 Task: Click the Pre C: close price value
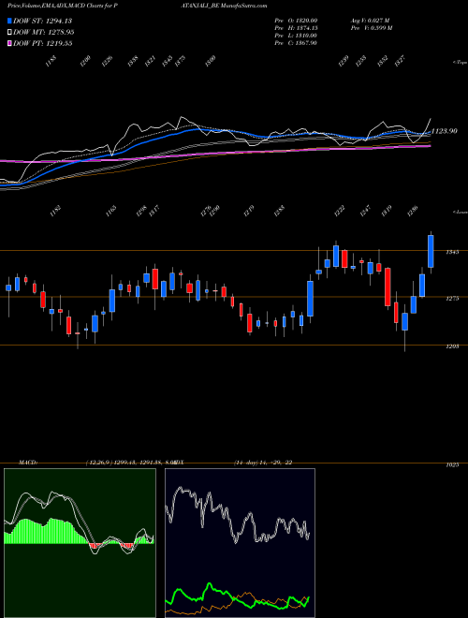click(296, 43)
